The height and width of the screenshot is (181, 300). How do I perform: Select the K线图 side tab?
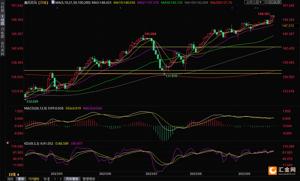click(3, 20)
